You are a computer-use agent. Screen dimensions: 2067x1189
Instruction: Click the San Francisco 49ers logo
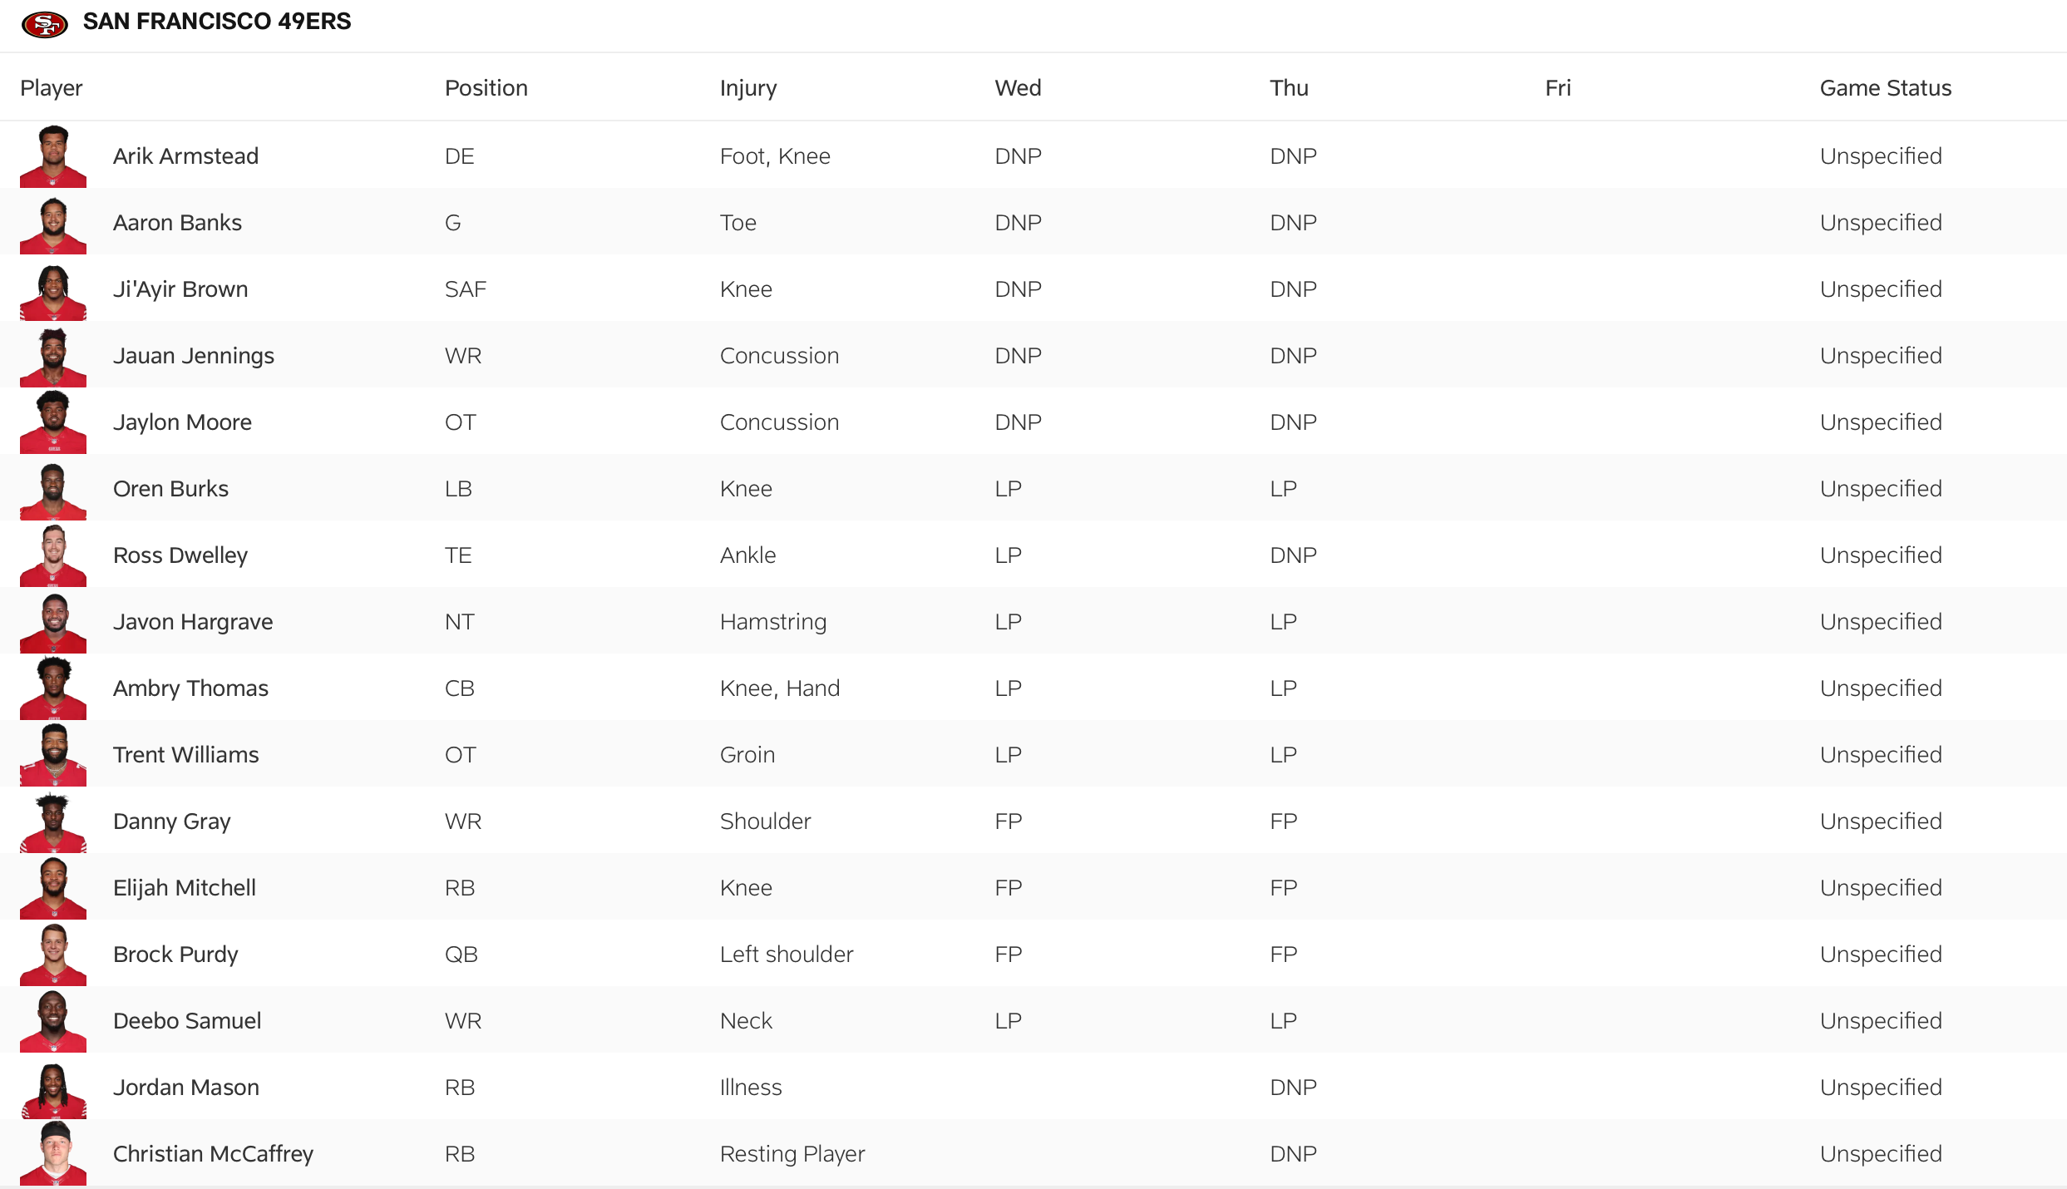click(x=45, y=24)
